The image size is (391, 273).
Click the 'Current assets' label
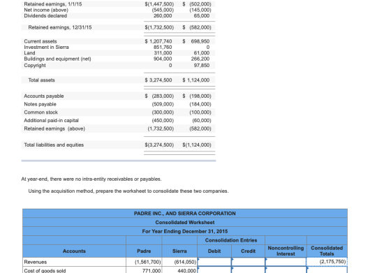tap(40, 41)
